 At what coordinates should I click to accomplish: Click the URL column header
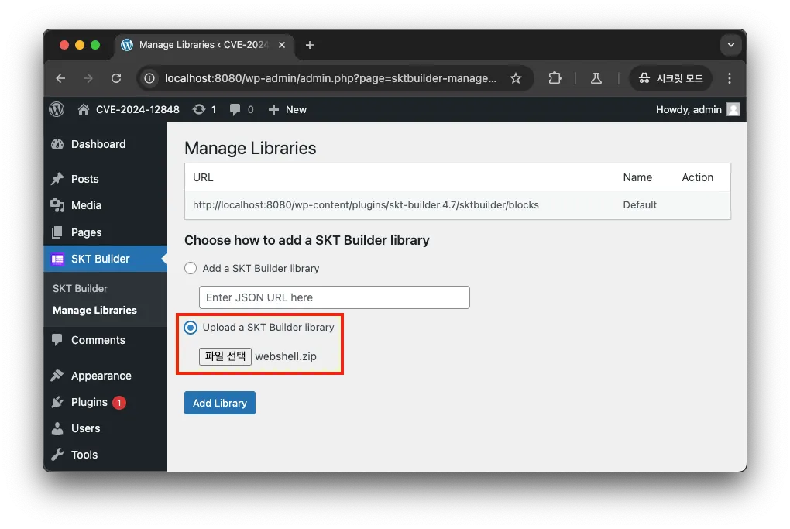[x=203, y=177]
